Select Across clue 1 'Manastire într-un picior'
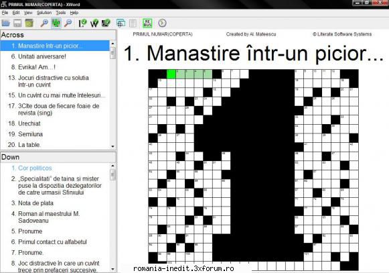 coord(55,46)
